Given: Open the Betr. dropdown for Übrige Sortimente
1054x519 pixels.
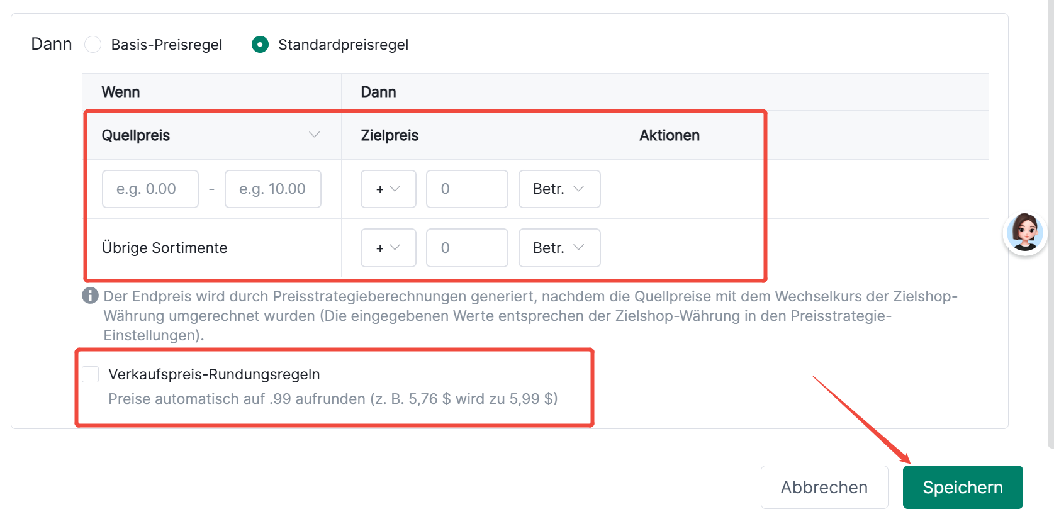Looking at the screenshot, I should click(559, 248).
